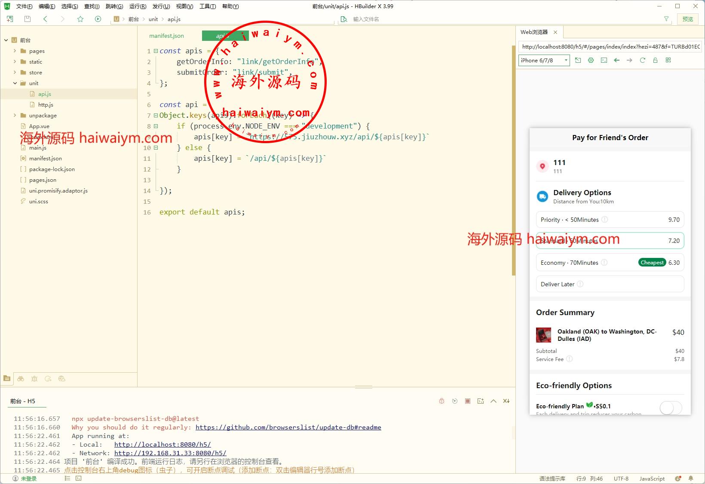Click the bookmark star icon in toolbar

point(80,19)
